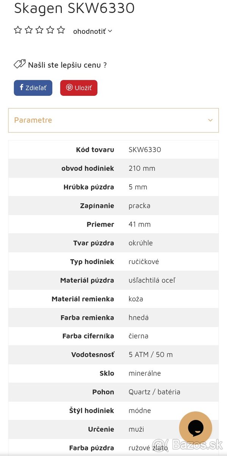Click the 'Našli ste lepšiu cenu?' link
Viewport: 227px width, 456px height.
[67, 65]
